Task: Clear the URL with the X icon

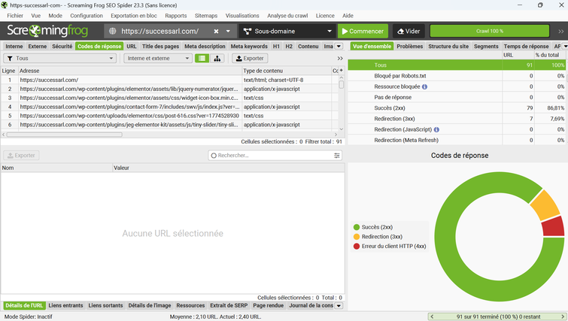Action: [x=216, y=32]
